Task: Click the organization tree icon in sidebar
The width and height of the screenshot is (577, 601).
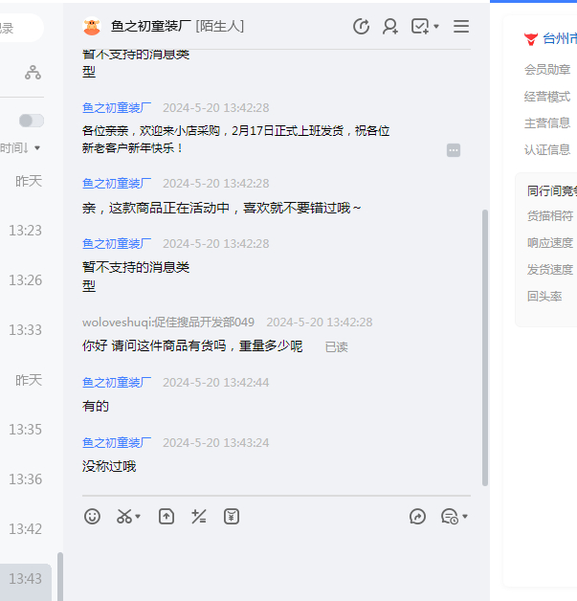Action: pyautogui.click(x=33, y=72)
